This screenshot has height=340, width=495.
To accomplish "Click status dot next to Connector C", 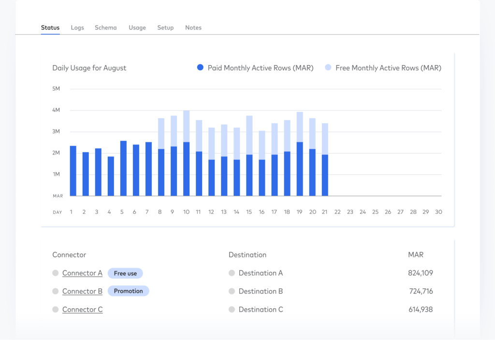I will pos(56,310).
